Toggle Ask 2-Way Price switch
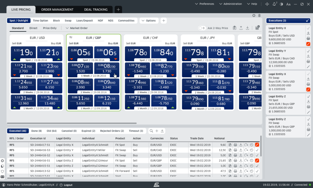This screenshot has height=188, width=313. click(201, 28)
